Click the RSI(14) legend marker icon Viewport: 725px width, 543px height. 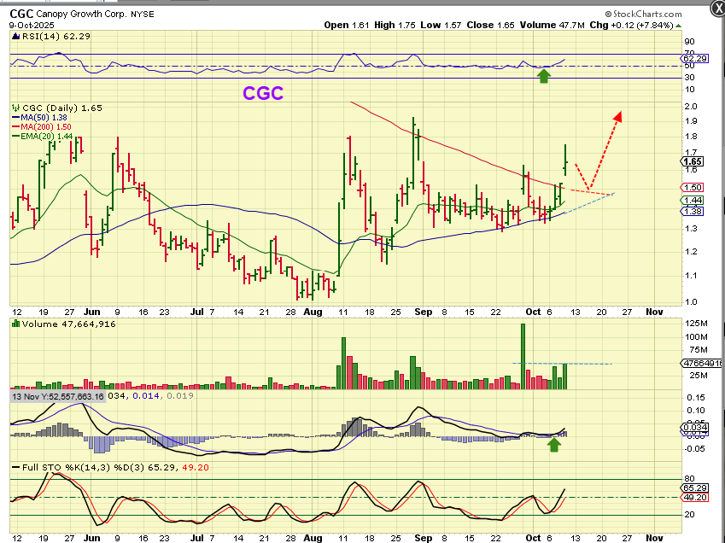pos(15,36)
